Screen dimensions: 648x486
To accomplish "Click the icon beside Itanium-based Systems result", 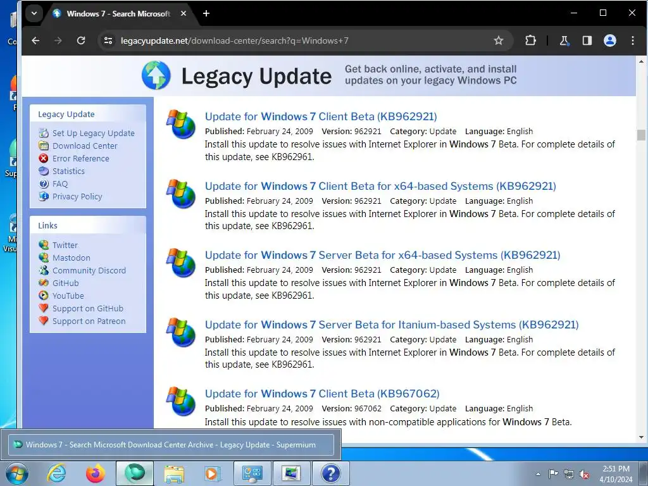I will point(180,332).
